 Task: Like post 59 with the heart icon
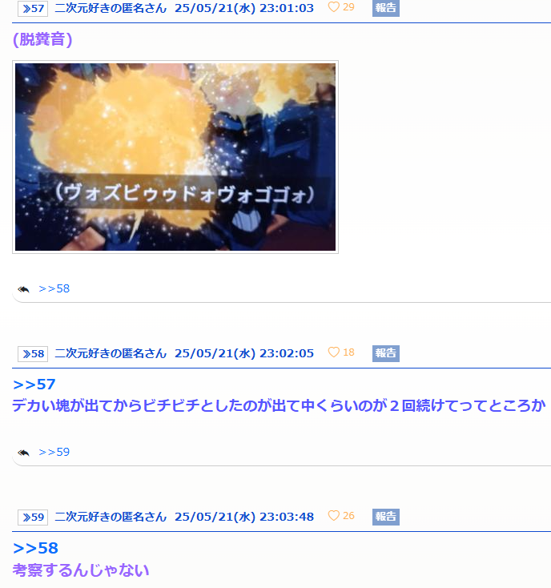[334, 516]
